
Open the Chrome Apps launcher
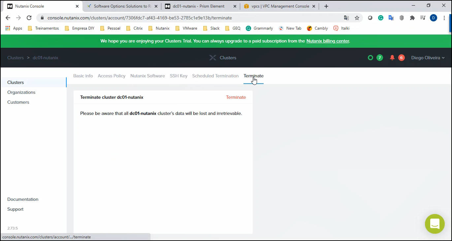point(14,28)
